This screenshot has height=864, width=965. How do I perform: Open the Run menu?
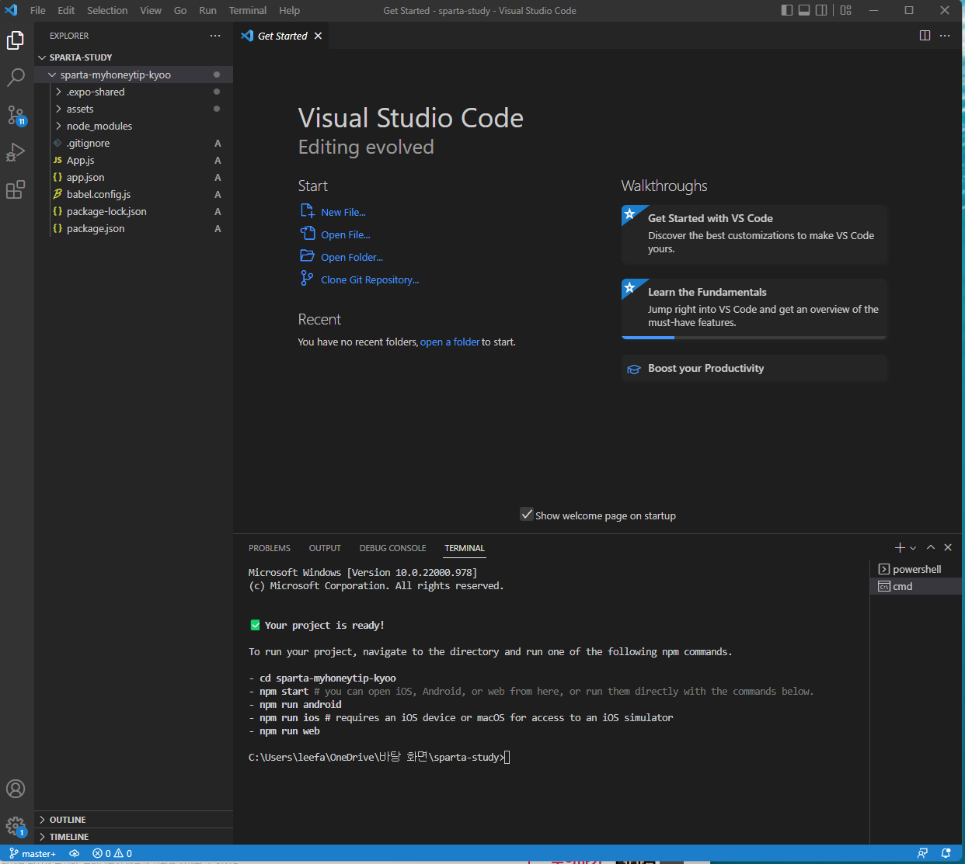coord(207,10)
